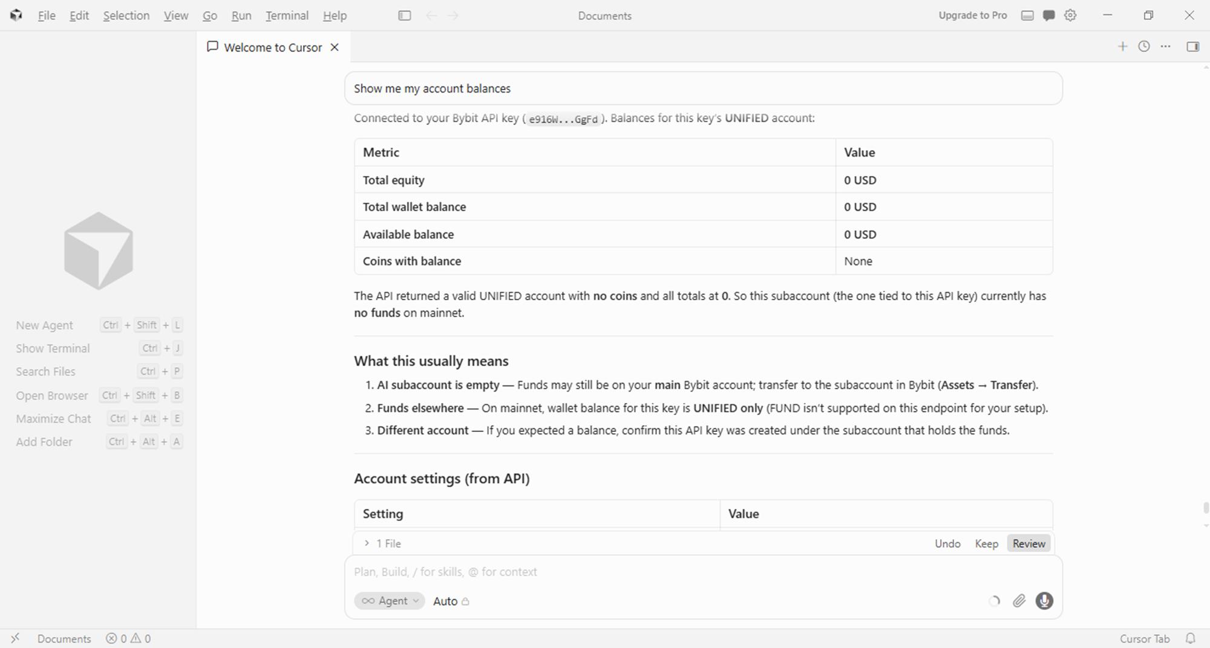
Task: Click the Review button
Action: (1028, 543)
